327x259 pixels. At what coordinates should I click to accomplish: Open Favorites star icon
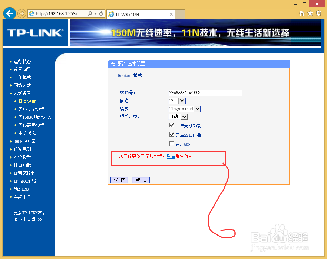(x=310, y=13)
